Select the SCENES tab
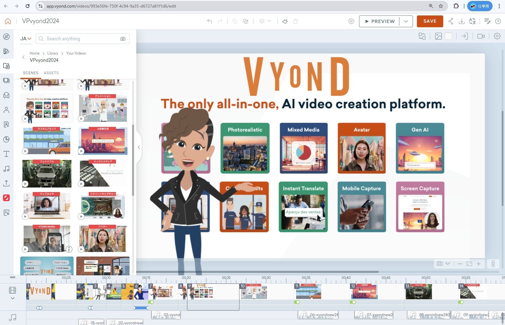This screenshot has width=505, height=325. pos(31,73)
